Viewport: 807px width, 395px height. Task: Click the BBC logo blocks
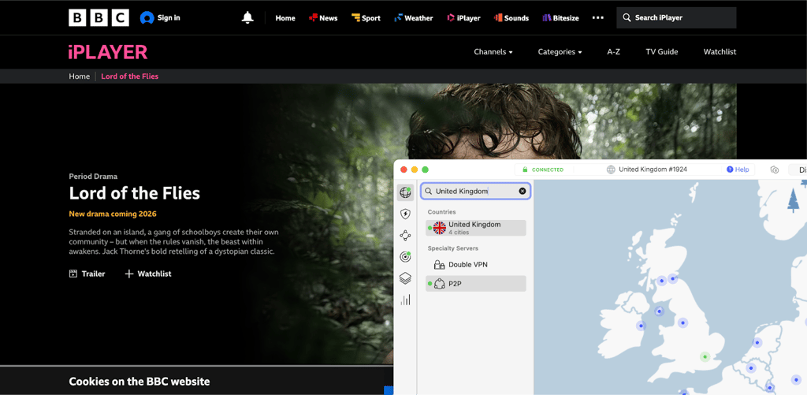(x=99, y=17)
